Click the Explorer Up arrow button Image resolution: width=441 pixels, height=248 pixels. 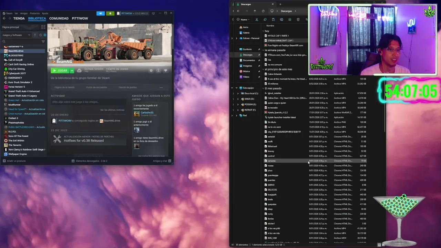click(x=255, y=11)
